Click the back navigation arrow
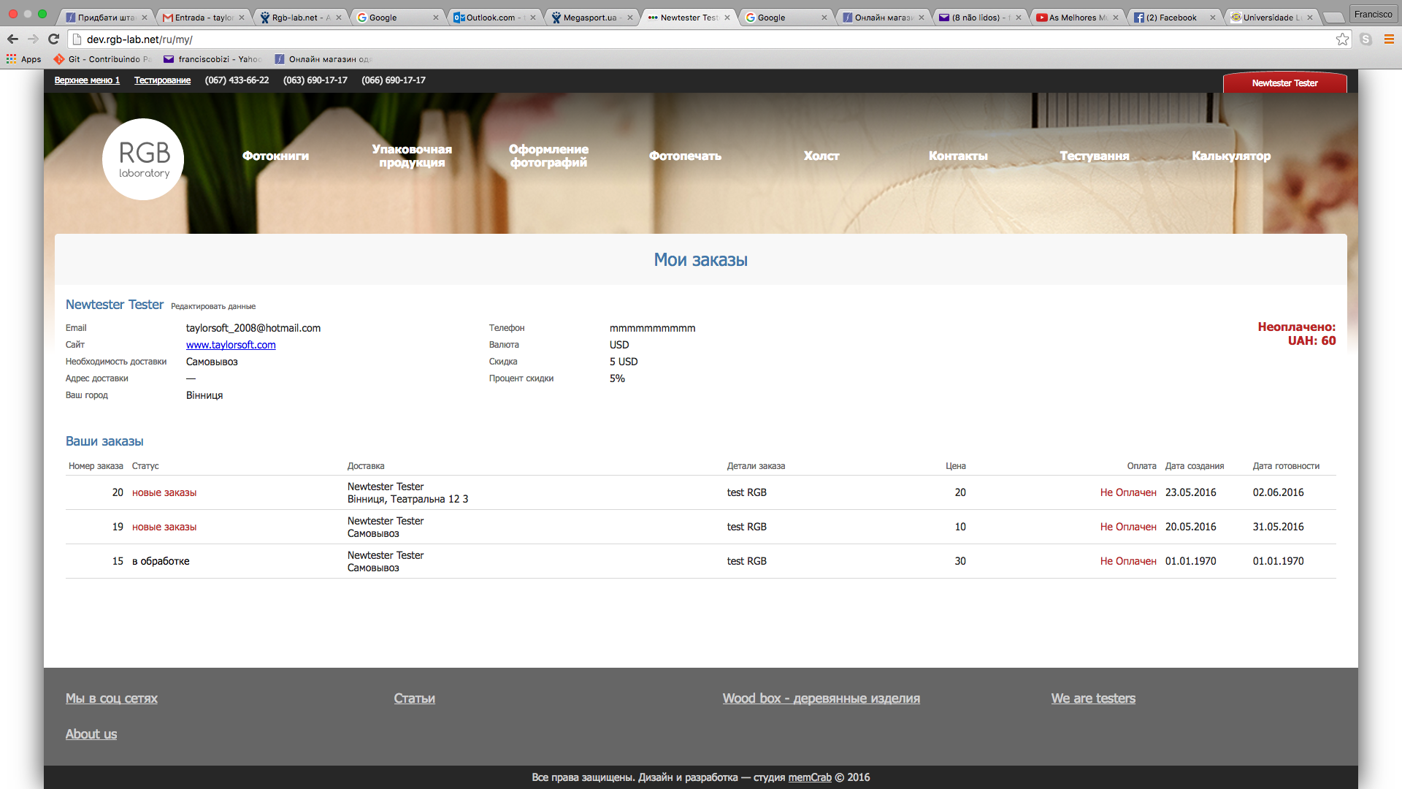Image resolution: width=1402 pixels, height=789 pixels. [12, 39]
